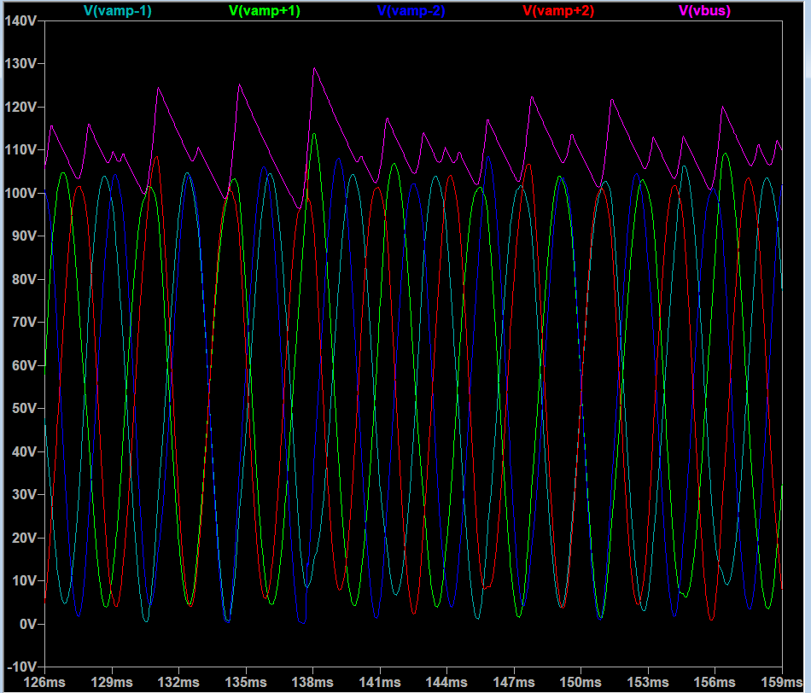811x693 pixels.
Task: Click the 140V label on vertical axis
Action: 20,20
